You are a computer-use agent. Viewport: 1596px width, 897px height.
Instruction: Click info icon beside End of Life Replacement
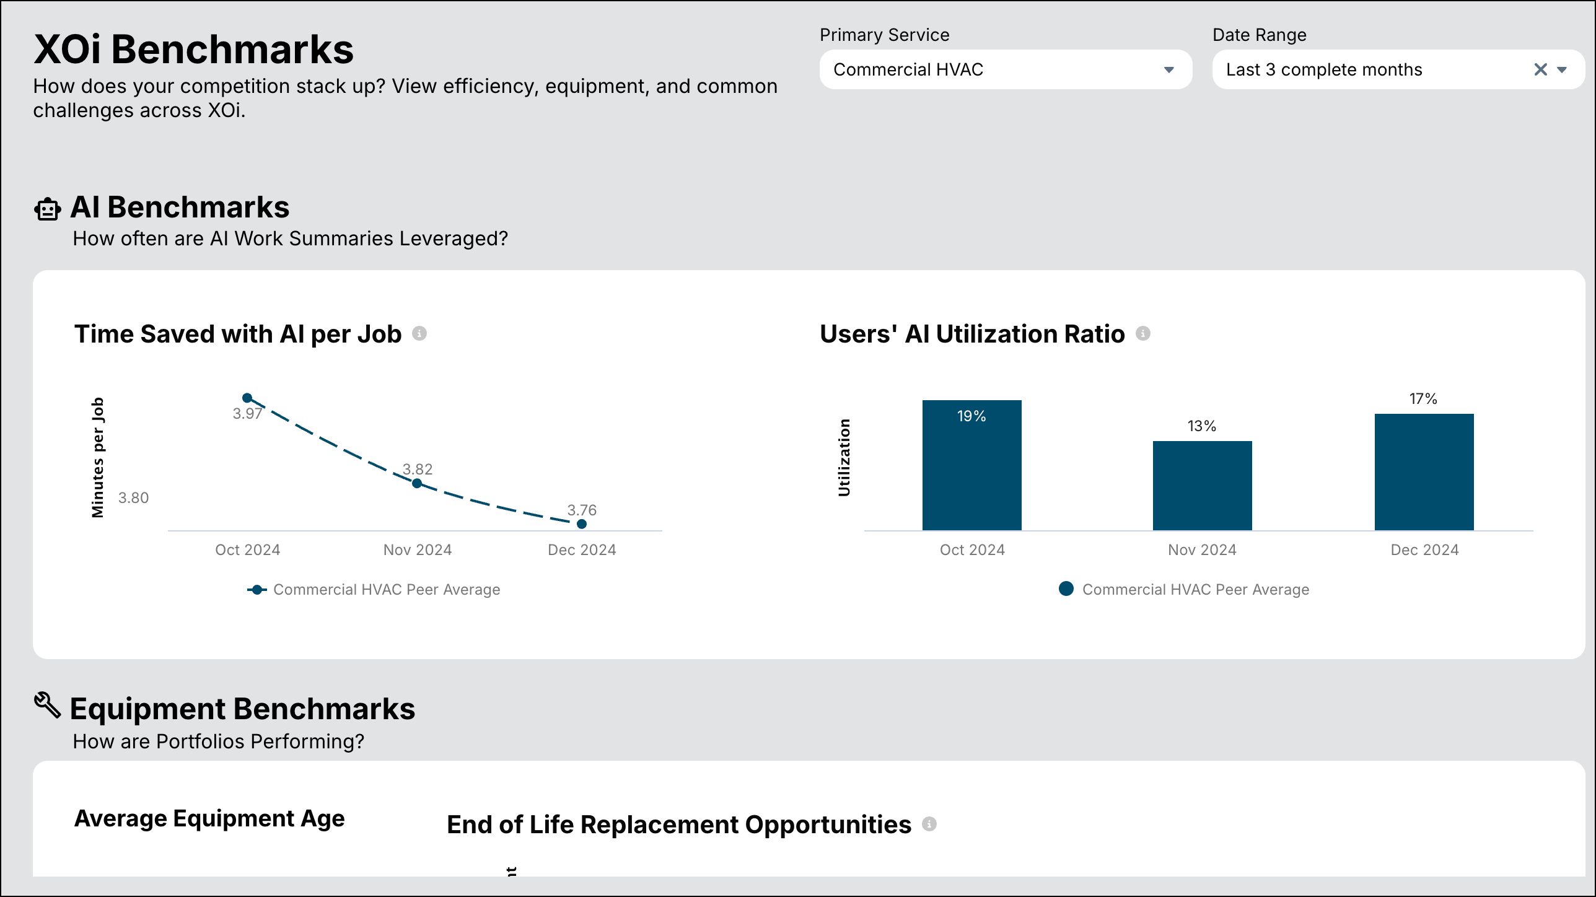(x=929, y=824)
